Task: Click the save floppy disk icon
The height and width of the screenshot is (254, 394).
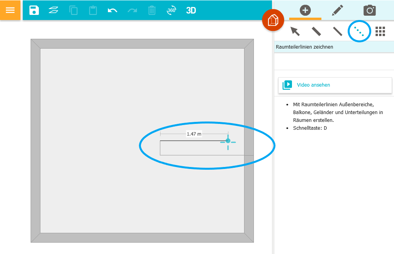Action: coord(34,10)
